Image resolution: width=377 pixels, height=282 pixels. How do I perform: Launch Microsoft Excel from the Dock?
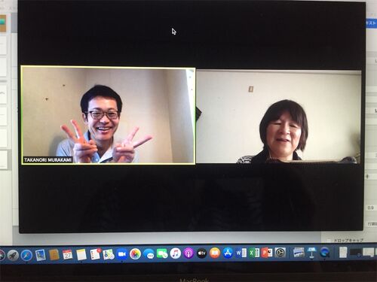[254, 253]
